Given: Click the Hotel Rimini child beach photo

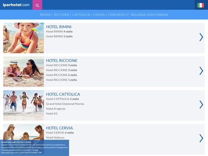Looking at the screenshot, I should (23, 38).
